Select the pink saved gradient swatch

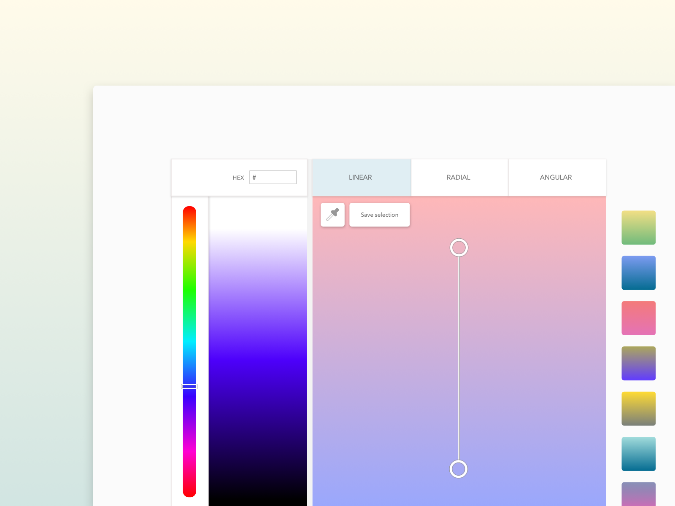[x=638, y=318]
